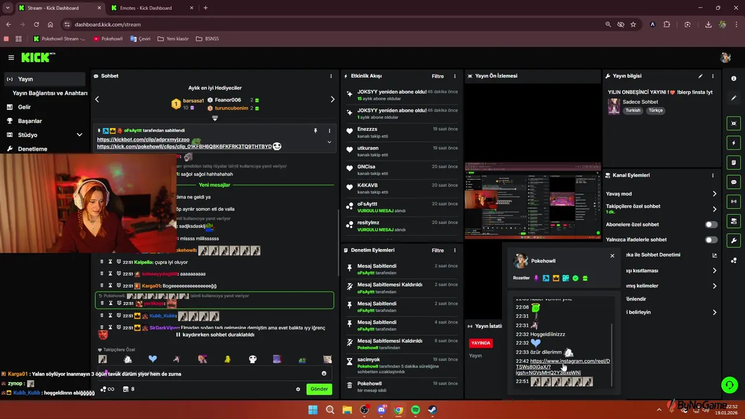Open Spotify from the taskbar
This screenshot has width=745, height=419.
pyautogui.click(x=416, y=410)
